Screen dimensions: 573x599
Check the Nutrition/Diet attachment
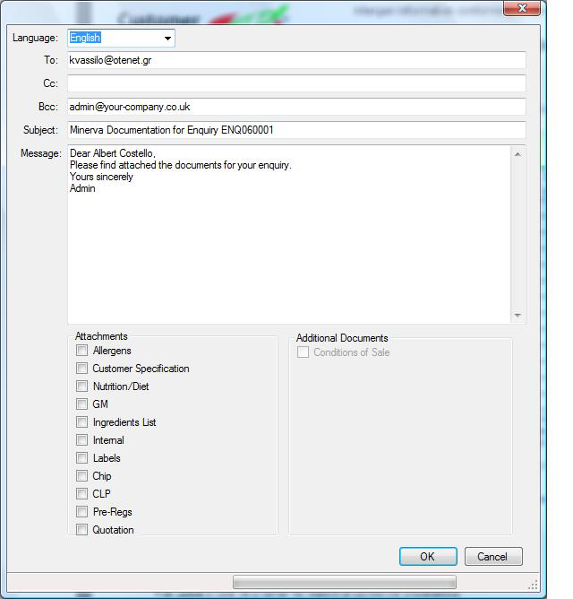[82, 386]
